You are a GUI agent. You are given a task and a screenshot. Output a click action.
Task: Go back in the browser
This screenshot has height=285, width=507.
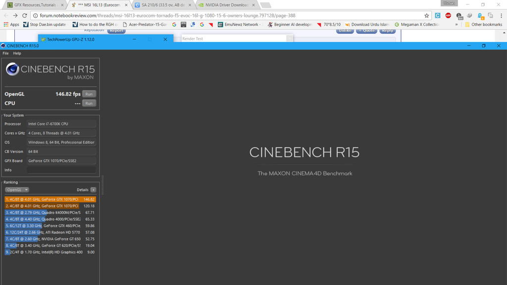click(6, 15)
